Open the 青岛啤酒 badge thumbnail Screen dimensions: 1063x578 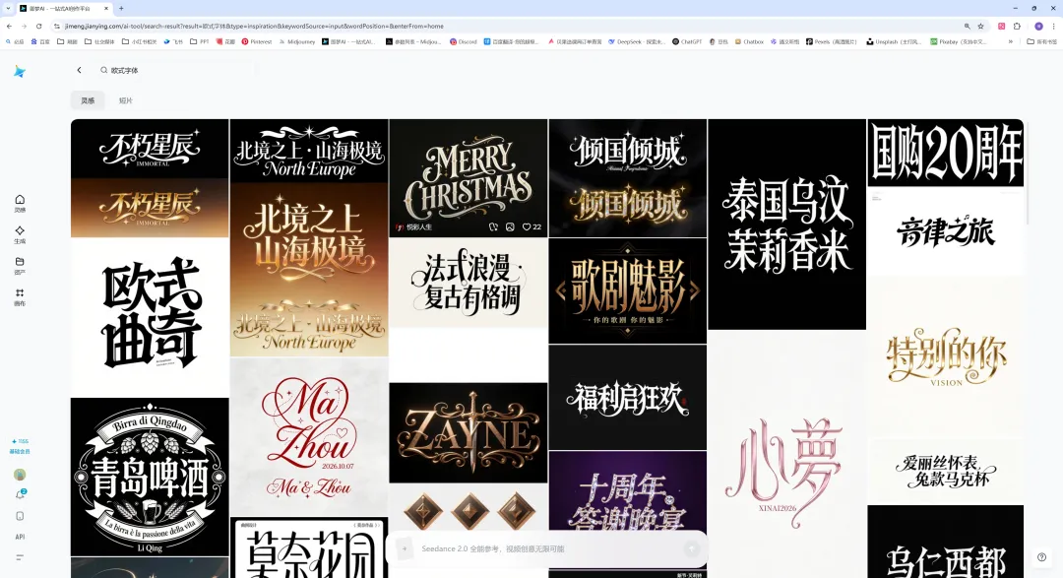pyautogui.click(x=150, y=477)
